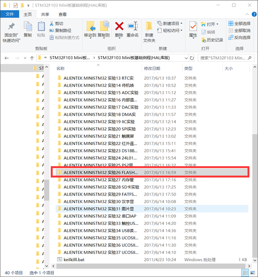The width and height of the screenshot is (258, 277).
Task: Sort by Type (类型) column header
Action: point(189,68)
